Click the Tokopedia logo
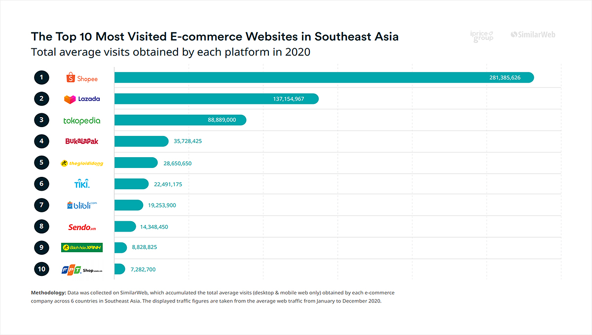 point(82,121)
